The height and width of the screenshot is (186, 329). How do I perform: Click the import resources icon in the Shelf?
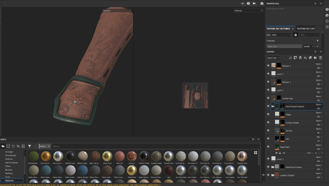point(23,146)
